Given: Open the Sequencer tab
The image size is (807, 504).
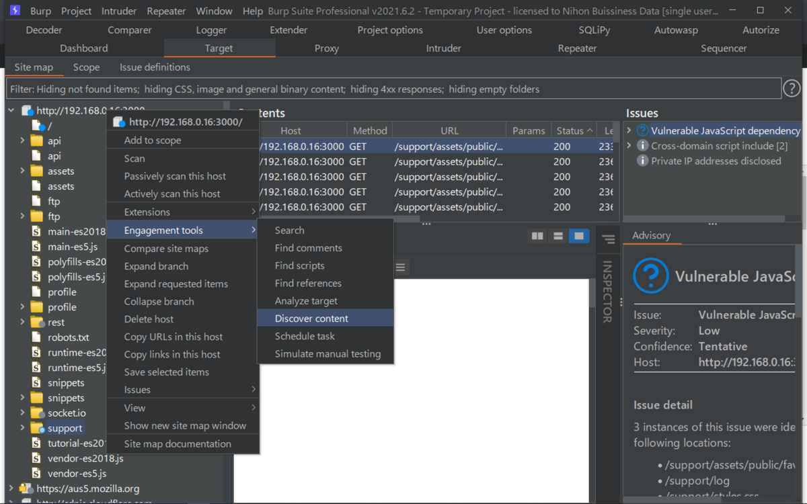Looking at the screenshot, I should (x=724, y=48).
